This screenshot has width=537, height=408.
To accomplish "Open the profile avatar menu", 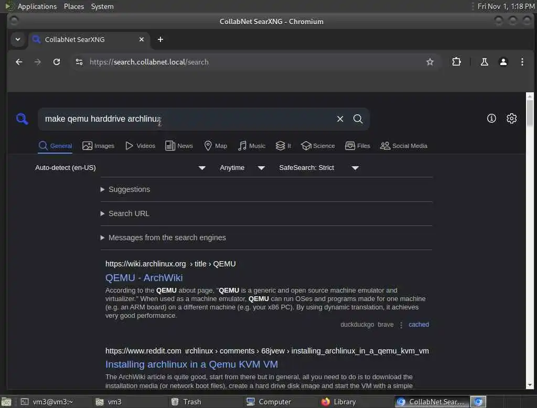I will 503,62.
